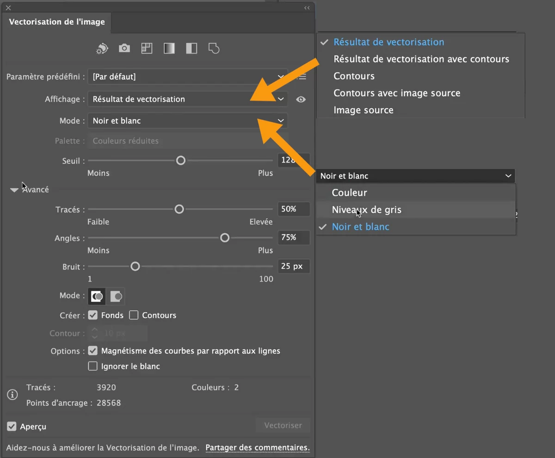The image size is (555, 458).
Task: Select Résultat de vectorisation avec contours
Action: (421, 59)
